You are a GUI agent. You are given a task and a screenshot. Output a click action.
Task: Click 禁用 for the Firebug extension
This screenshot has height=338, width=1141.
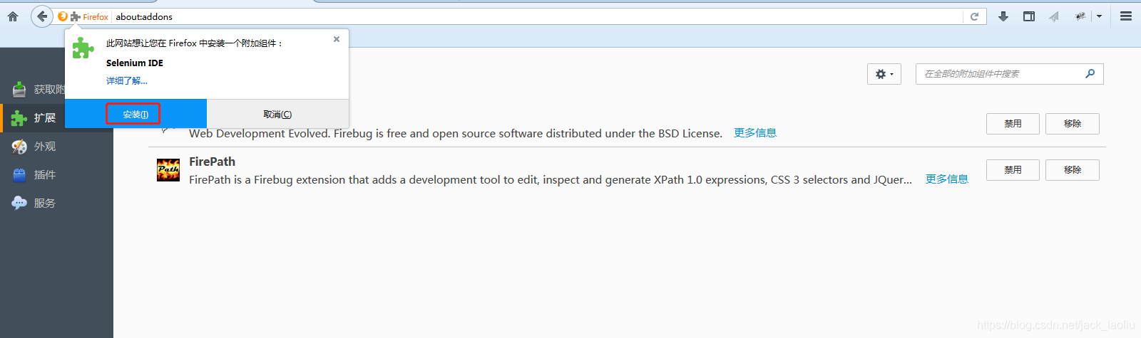(1013, 124)
